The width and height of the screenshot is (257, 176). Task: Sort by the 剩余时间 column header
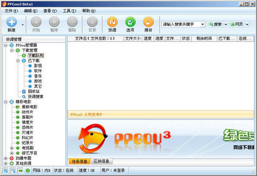pos(204,38)
